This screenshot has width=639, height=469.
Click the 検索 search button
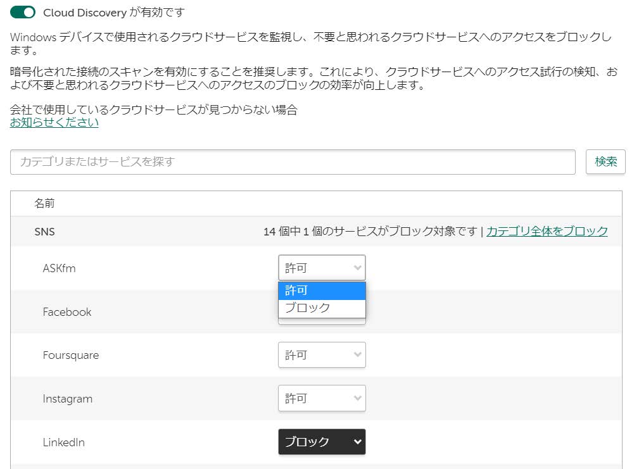coord(605,161)
